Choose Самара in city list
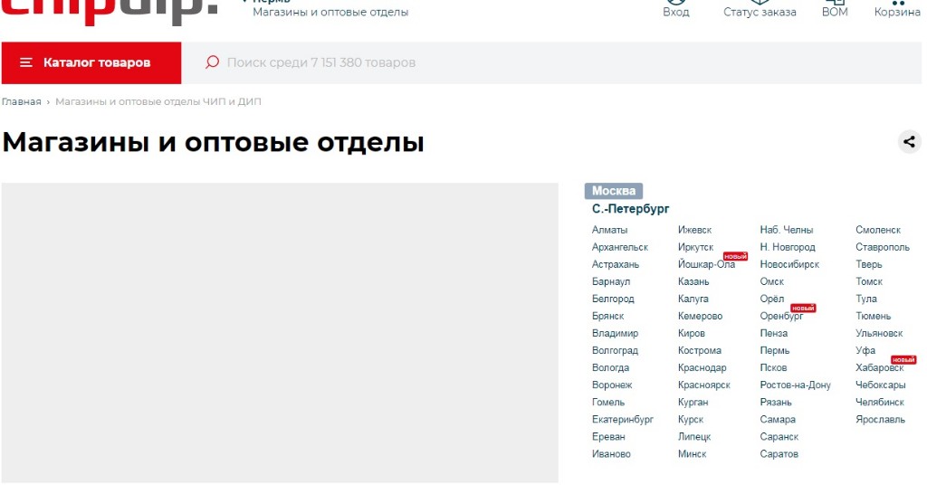 [778, 419]
